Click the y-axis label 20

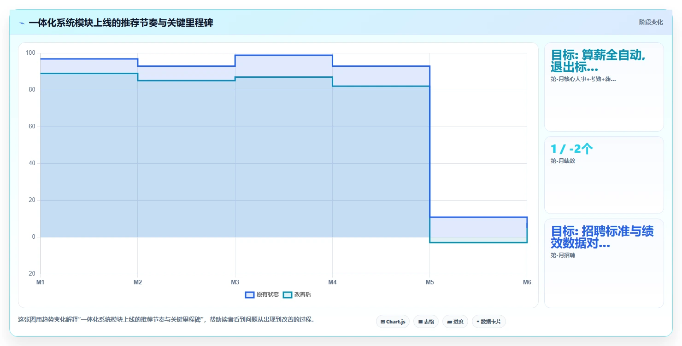(32, 200)
